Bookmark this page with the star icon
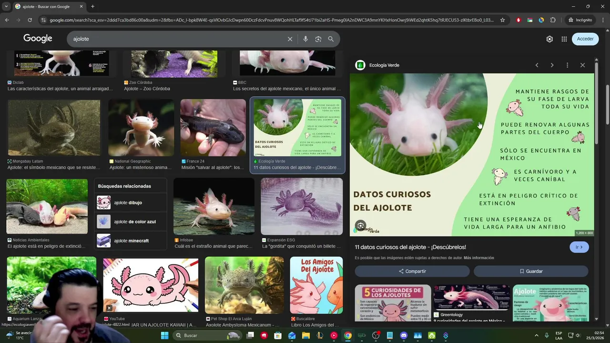This screenshot has height=343, width=610. point(502,20)
